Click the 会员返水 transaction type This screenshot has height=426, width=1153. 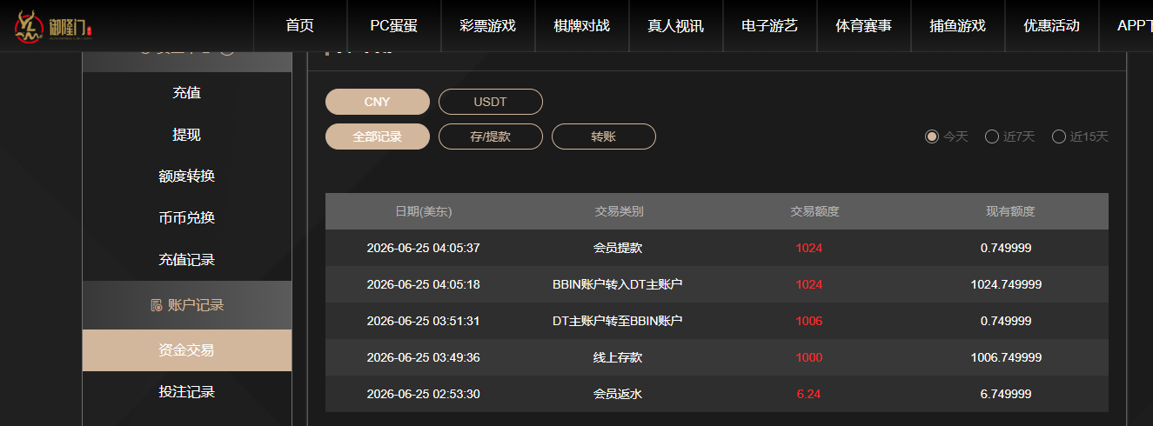618,394
